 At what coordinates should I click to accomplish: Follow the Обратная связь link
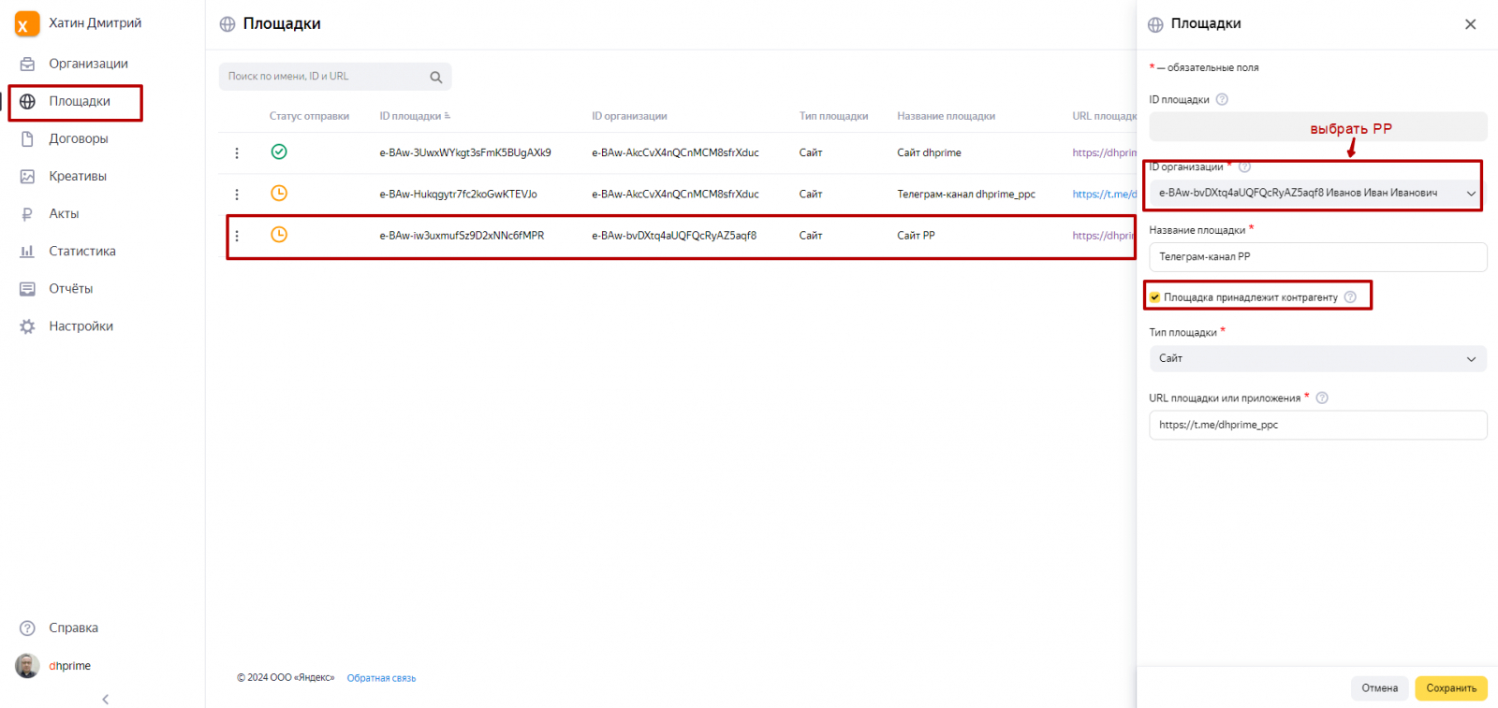(x=381, y=678)
